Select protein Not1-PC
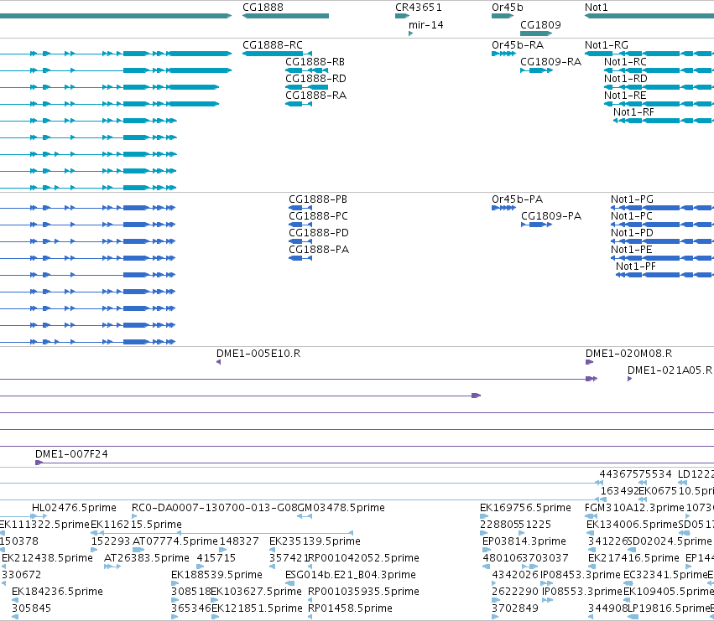Screen dimensions: 714x621 (662, 225)
